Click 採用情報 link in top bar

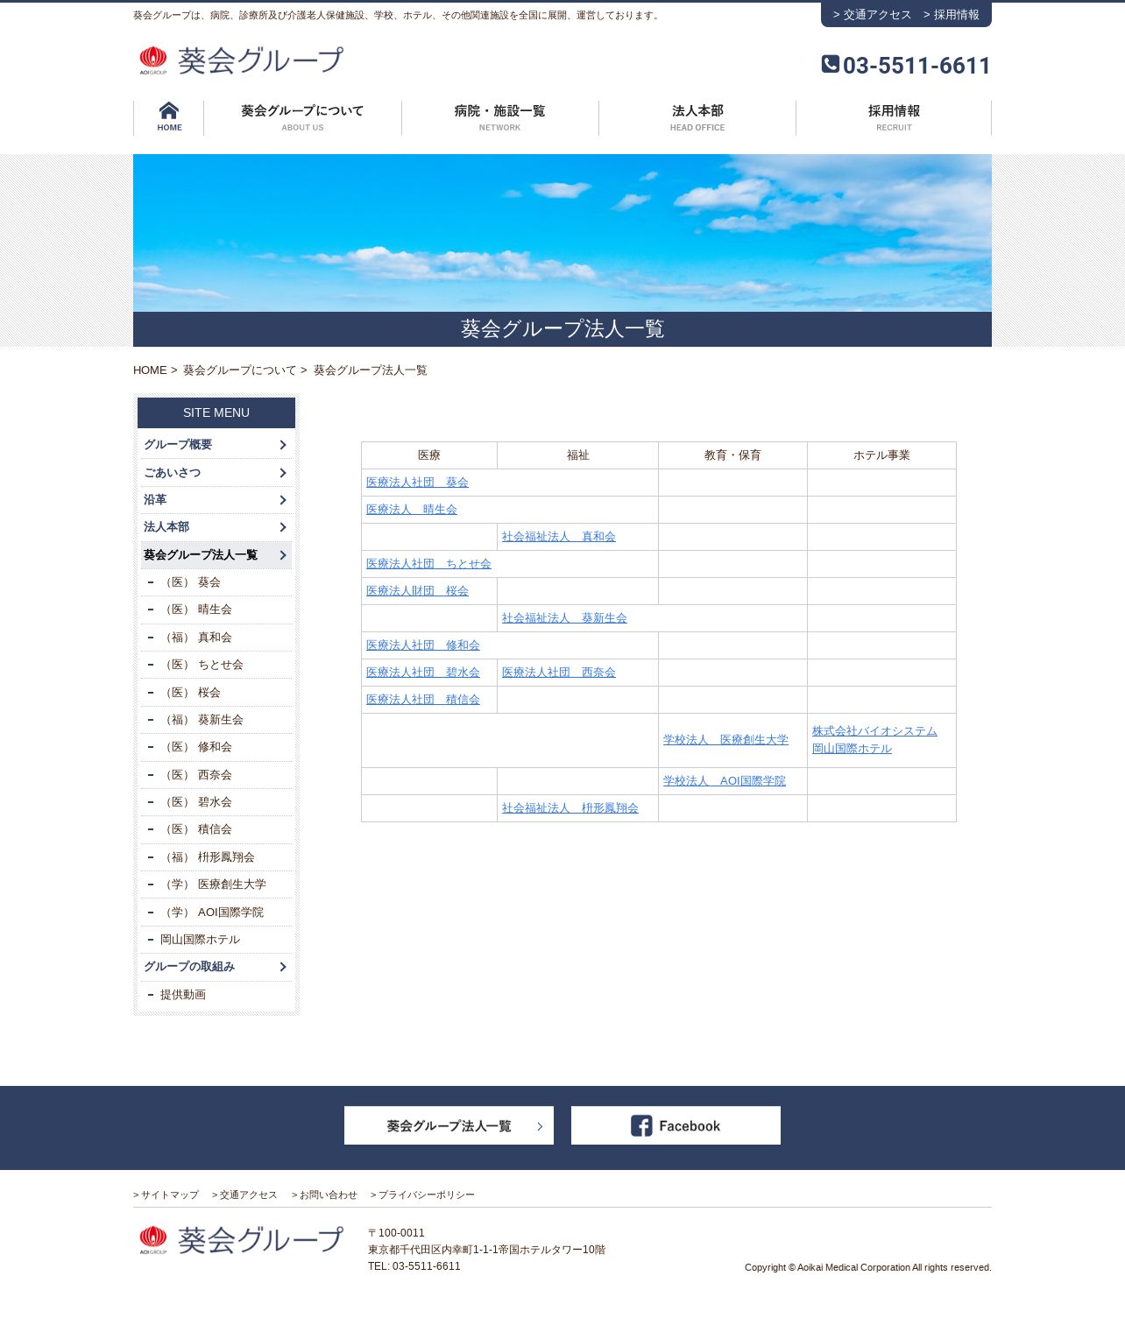tap(952, 15)
